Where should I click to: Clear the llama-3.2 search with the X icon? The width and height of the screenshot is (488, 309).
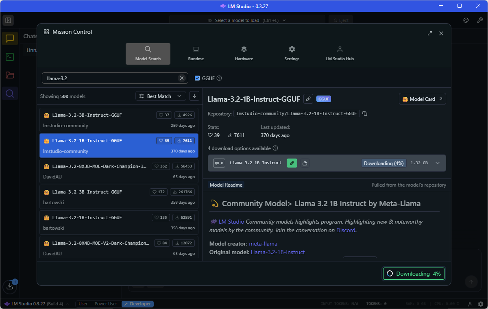click(x=182, y=78)
